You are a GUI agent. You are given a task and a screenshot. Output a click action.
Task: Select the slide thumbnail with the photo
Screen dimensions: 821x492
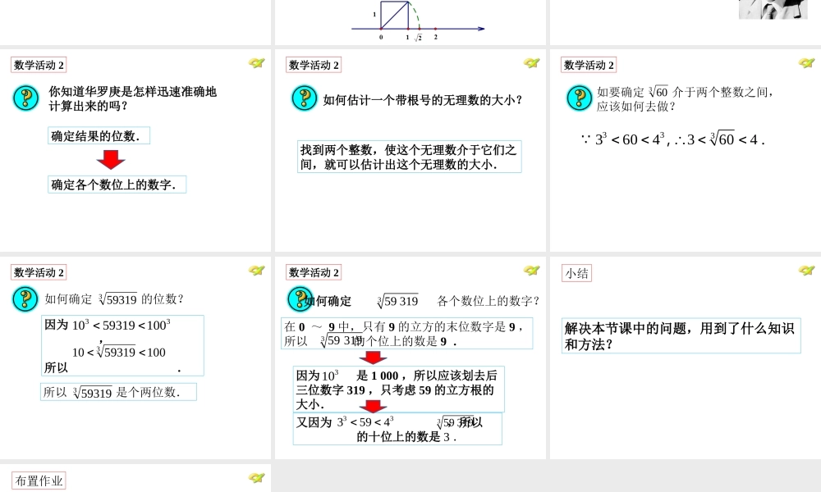[x=686, y=22]
